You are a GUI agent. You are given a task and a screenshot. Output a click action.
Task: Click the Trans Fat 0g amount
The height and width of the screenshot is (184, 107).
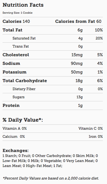[81, 46]
